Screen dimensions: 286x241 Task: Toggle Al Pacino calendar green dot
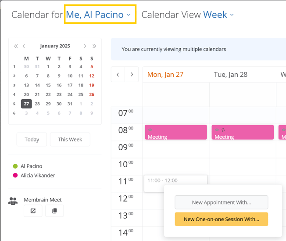[15, 166]
